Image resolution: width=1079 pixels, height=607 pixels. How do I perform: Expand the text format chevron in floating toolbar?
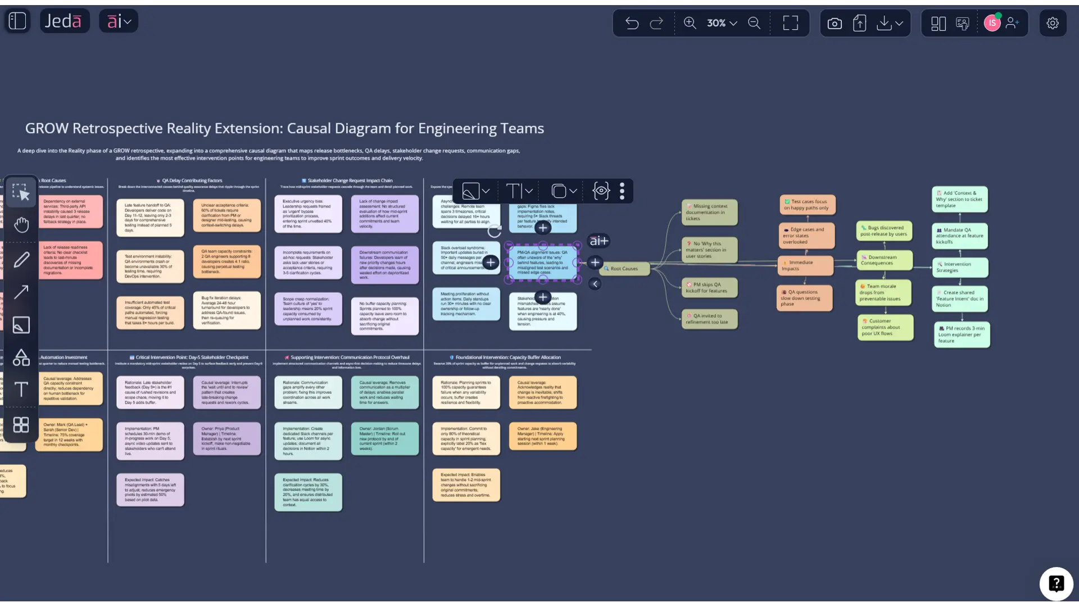[529, 191]
